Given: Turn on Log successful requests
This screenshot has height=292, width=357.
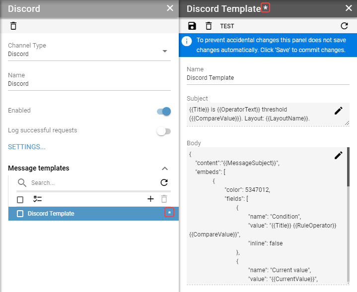Looking at the screenshot, I should (163, 131).
